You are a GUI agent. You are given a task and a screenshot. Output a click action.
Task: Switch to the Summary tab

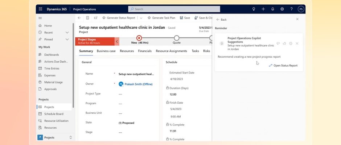pos(86,51)
